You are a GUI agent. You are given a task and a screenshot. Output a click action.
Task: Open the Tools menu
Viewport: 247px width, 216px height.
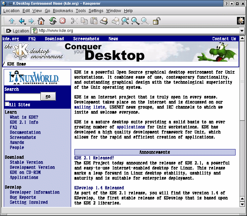tap(81, 11)
